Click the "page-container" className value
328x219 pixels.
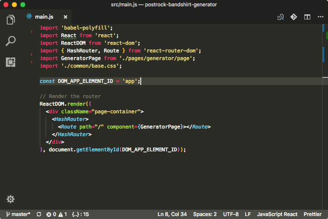pos(116,112)
